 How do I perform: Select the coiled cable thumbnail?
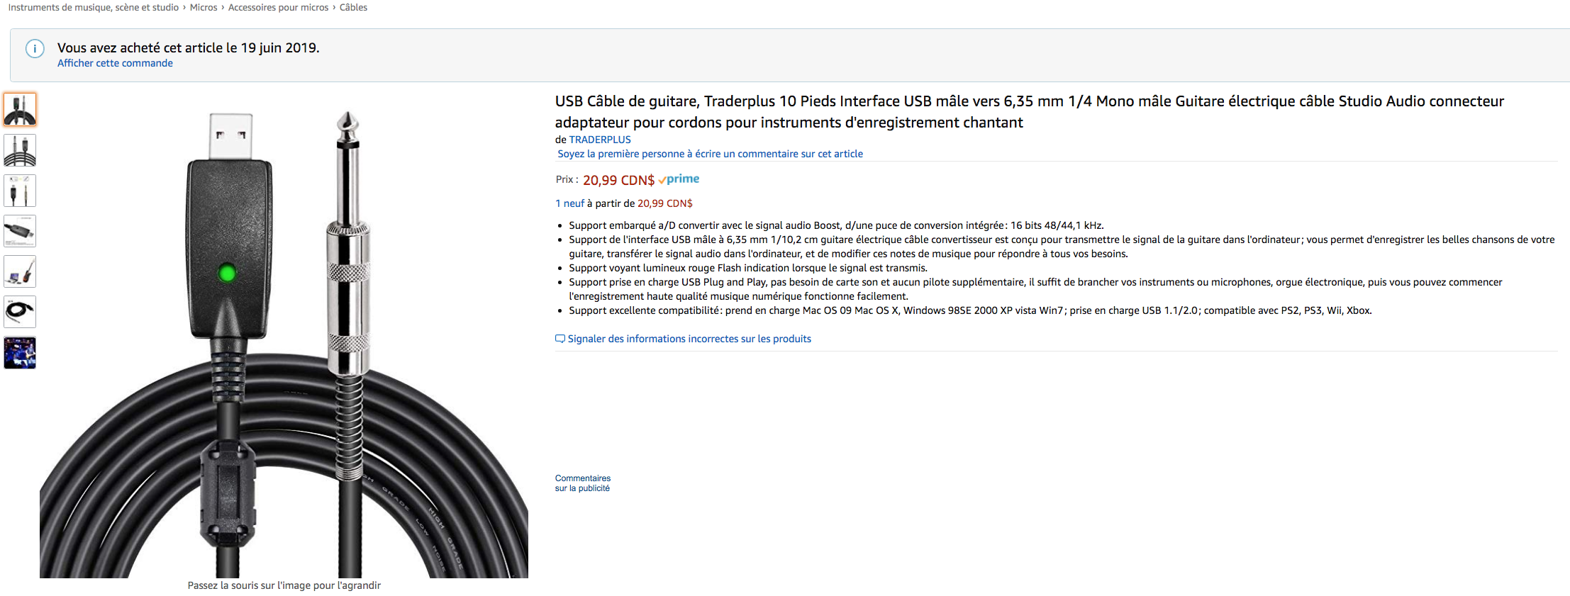(20, 312)
